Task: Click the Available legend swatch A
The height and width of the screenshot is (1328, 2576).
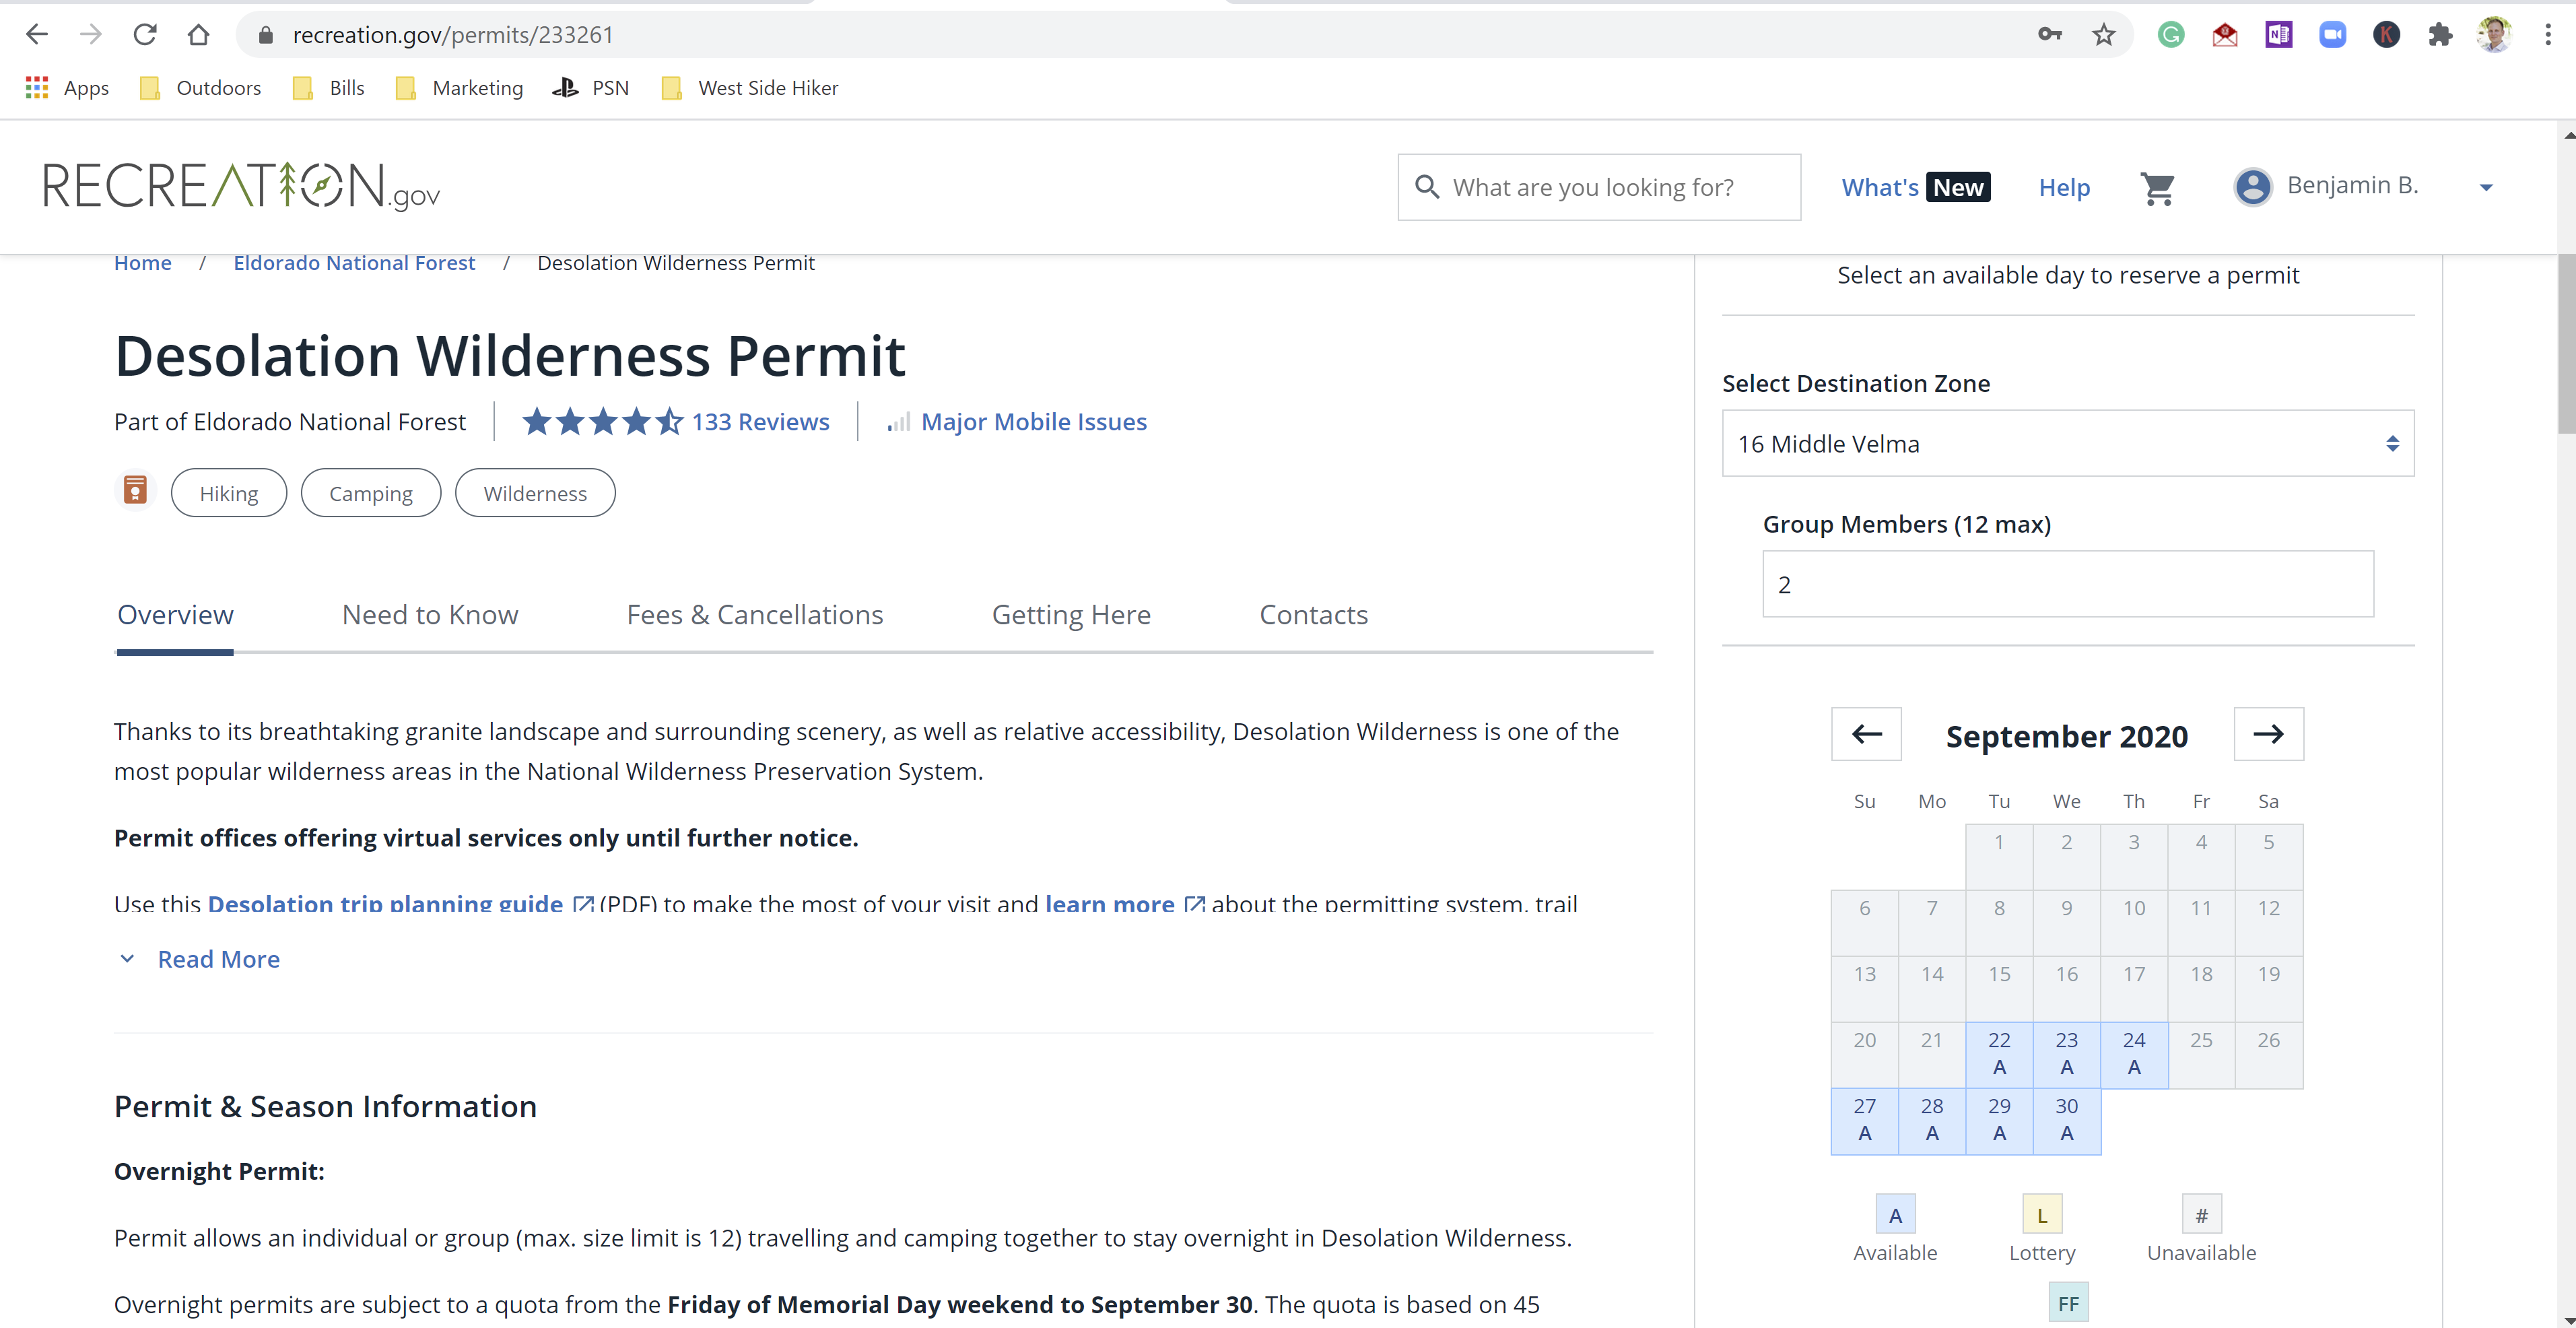Action: click(1895, 1215)
